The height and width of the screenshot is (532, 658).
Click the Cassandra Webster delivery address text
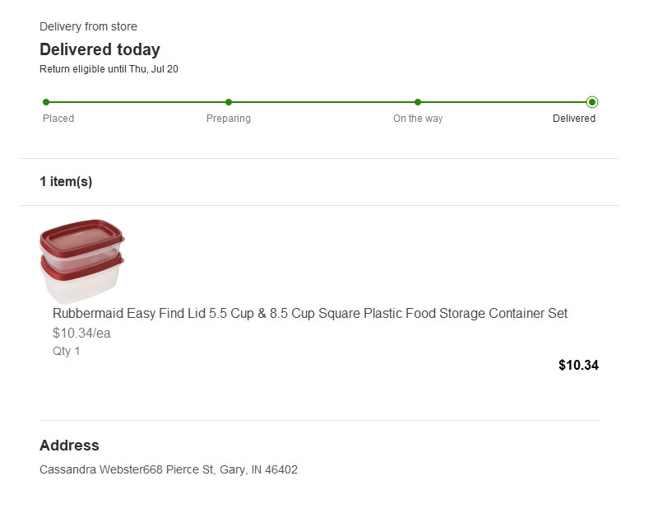click(x=169, y=470)
